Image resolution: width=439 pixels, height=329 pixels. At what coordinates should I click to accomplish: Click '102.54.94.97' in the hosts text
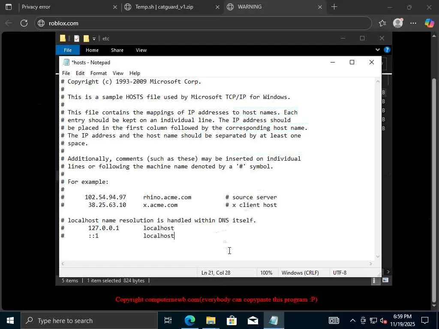click(105, 197)
